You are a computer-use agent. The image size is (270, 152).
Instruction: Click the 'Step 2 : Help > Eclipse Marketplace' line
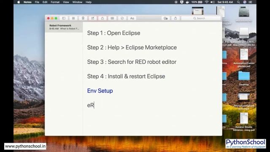point(132,48)
